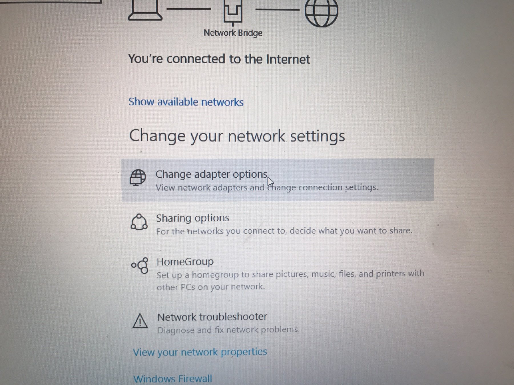This screenshot has width=514, height=385.
Task: Open Show available networks link
Action: (x=186, y=102)
